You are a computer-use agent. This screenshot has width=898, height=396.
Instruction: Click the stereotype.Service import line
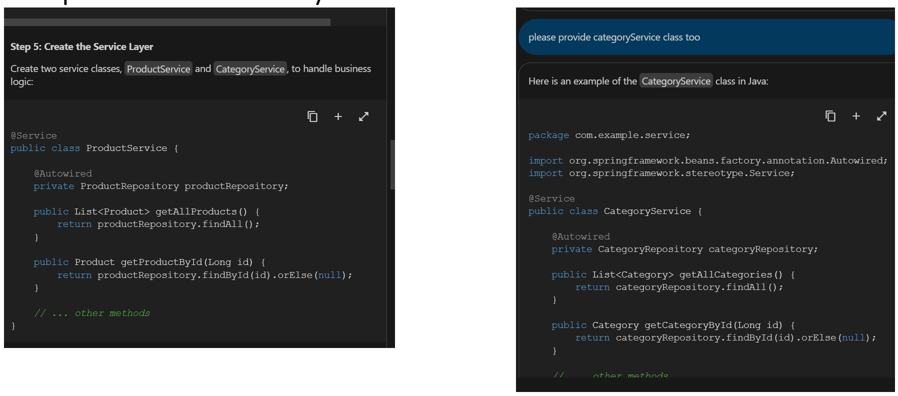pyautogui.click(x=661, y=173)
